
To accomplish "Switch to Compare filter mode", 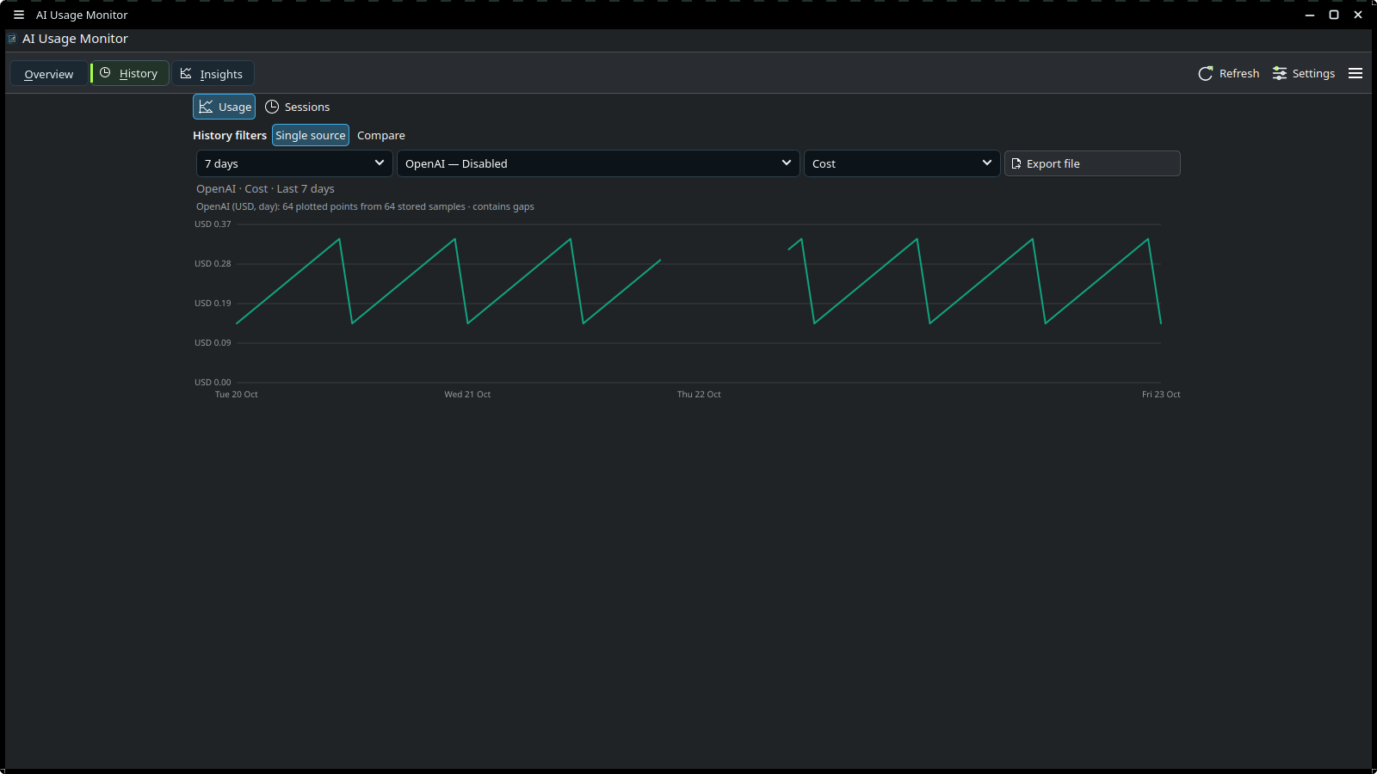I will point(381,135).
